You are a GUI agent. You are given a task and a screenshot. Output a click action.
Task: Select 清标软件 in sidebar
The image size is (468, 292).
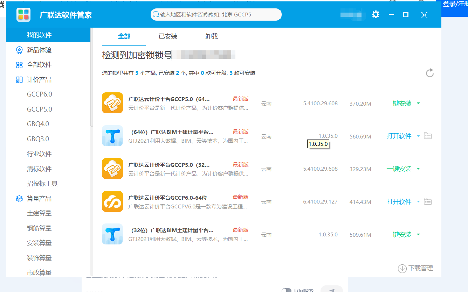click(39, 169)
